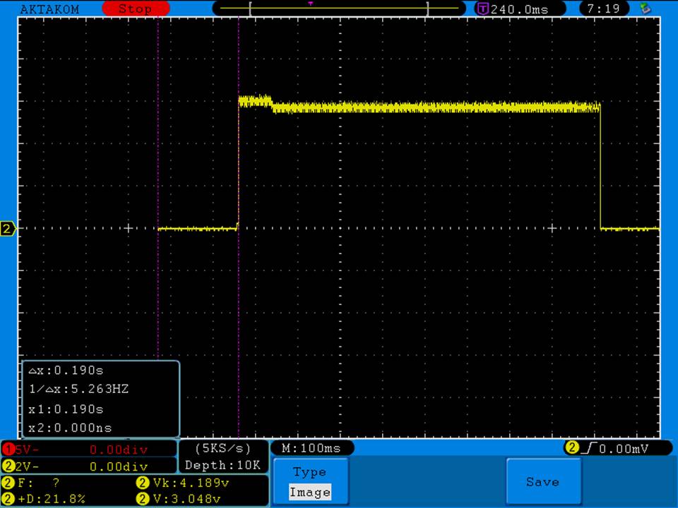Image resolution: width=678 pixels, height=508 pixels.
Task: Click the M:100ms timebase readout
Action: 311,448
